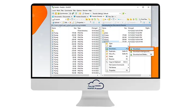The width and height of the screenshot is (191, 109).
Task: Click the local panel horizontal scrollbar
Action: point(75,75)
